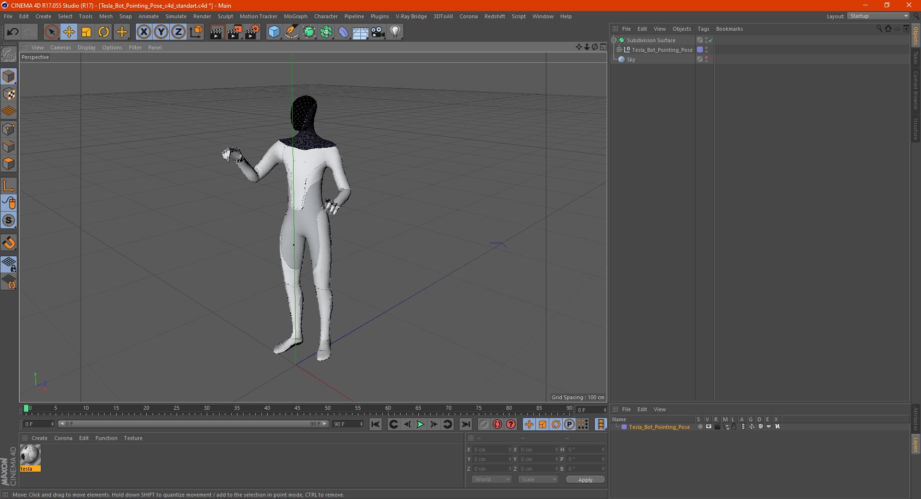Open the File menu
This screenshot has height=499, width=921.
click(8, 16)
